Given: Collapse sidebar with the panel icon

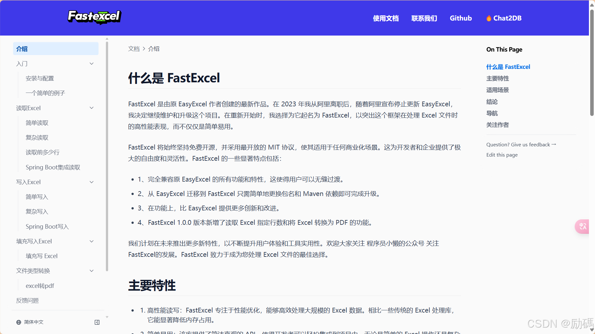Looking at the screenshot, I should 97,322.
